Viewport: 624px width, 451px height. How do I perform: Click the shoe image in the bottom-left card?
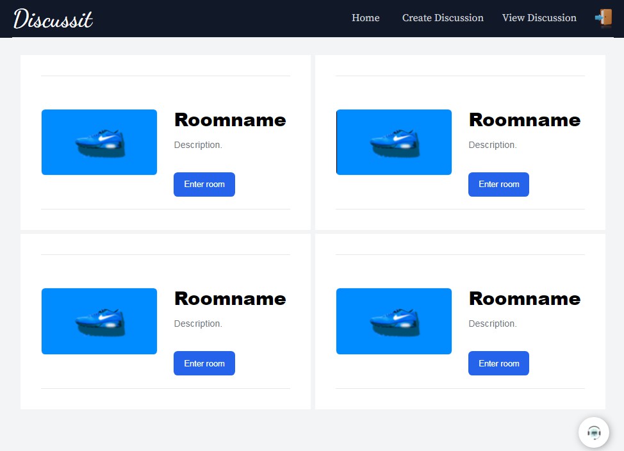(99, 320)
